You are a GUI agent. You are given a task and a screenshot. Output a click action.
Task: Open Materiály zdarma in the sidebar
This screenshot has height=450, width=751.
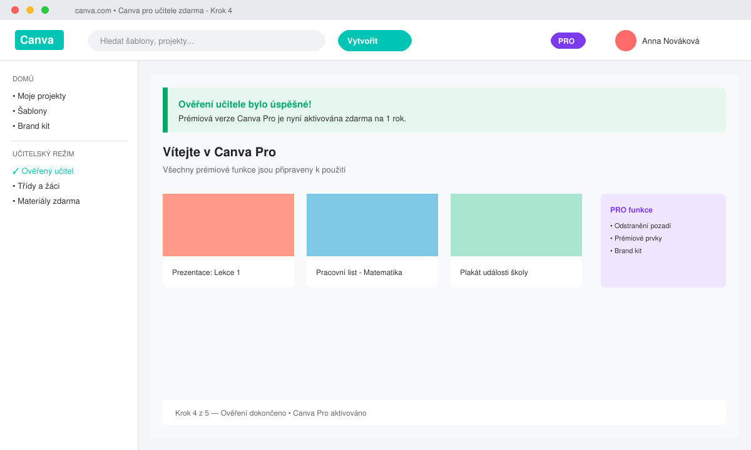coord(46,201)
